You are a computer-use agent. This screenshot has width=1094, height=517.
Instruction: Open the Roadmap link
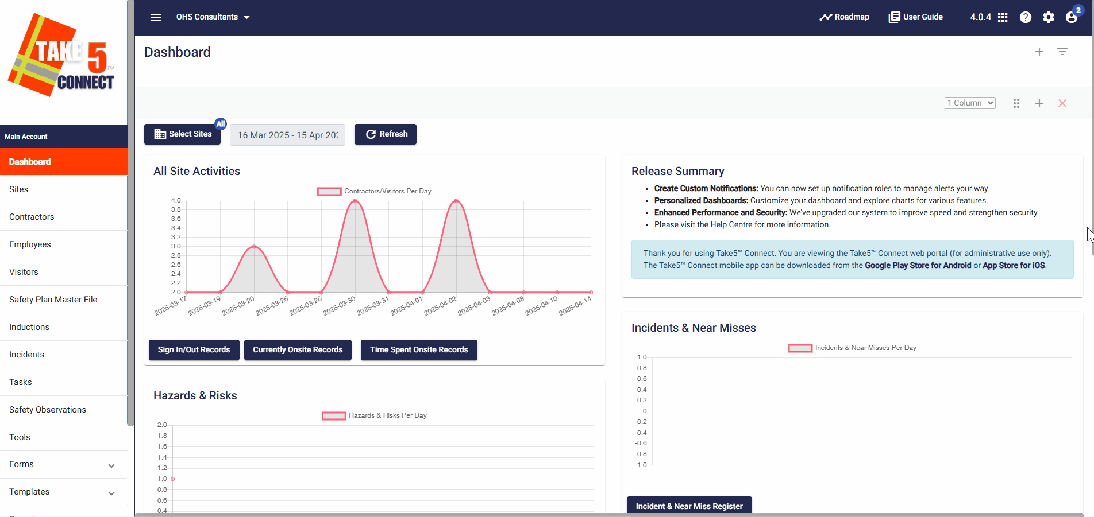[844, 17]
